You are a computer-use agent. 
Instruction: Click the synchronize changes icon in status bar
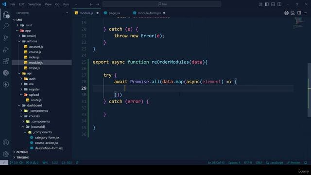click(x=21, y=162)
